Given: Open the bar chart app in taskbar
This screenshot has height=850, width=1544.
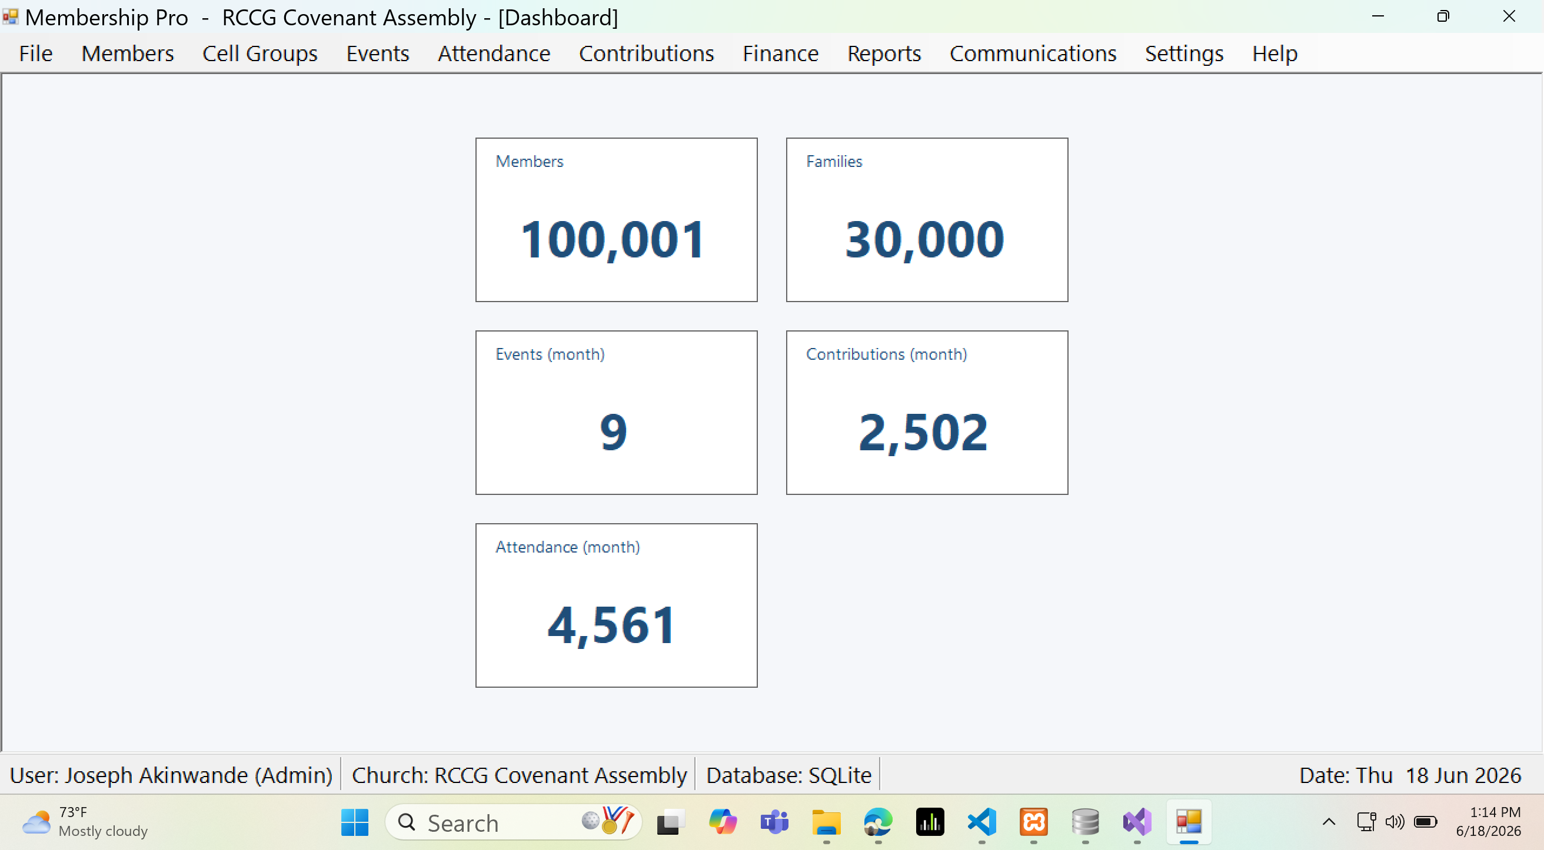Looking at the screenshot, I should [x=930, y=822].
